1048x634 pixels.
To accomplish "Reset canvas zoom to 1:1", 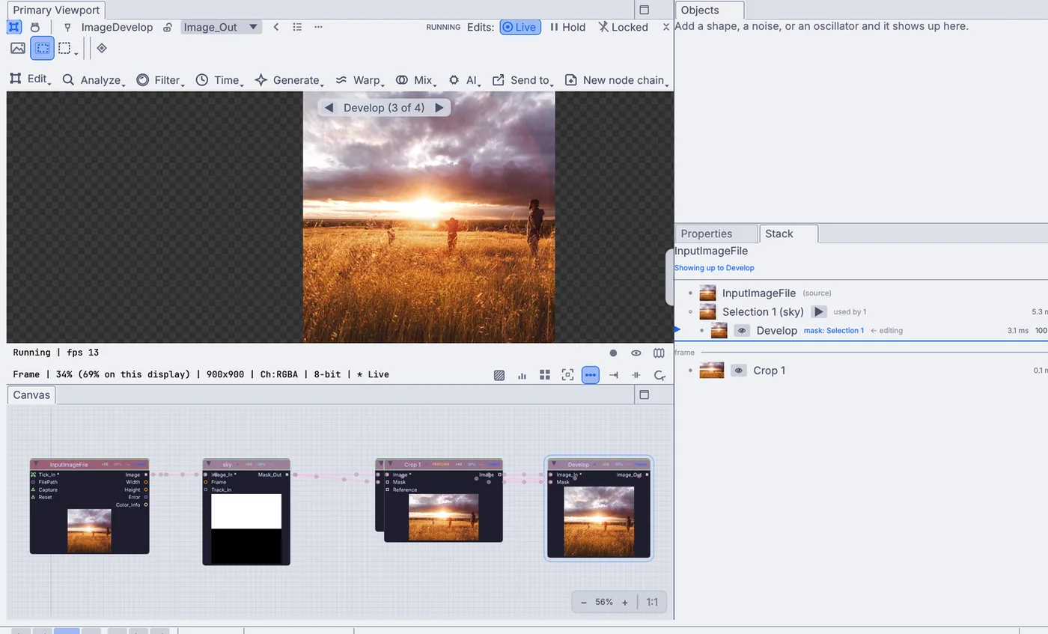I will [x=652, y=602].
